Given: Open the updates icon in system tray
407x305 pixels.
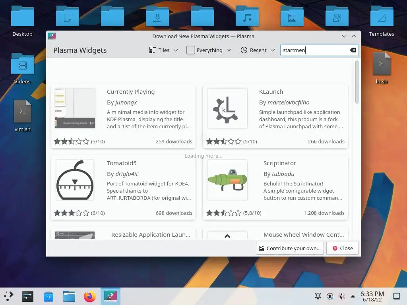Looking at the screenshot, I should tap(329, 296).
